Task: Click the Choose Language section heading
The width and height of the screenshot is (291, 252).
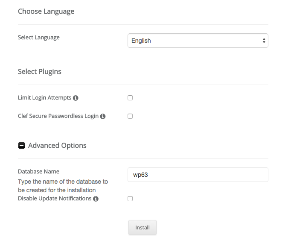Action: [46, 12]
